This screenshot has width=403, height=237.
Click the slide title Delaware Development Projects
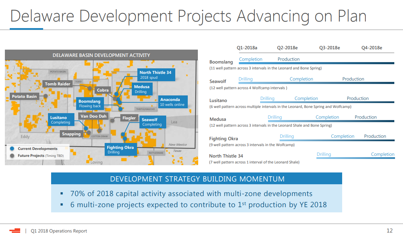[188, 16]
